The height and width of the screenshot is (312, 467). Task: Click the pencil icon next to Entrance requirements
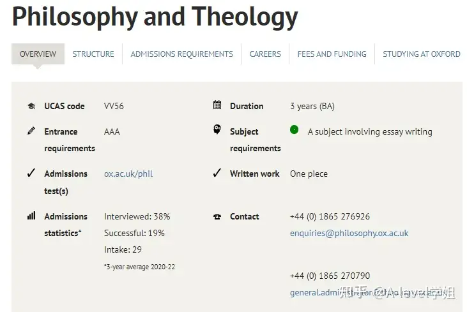point(31,131)
